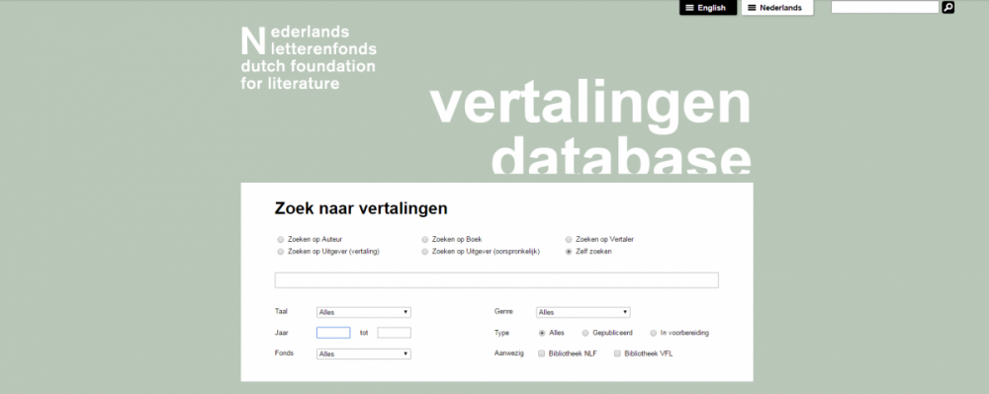Set Type to In voorbereiding

pyautogui.click(x=654, y=333)
